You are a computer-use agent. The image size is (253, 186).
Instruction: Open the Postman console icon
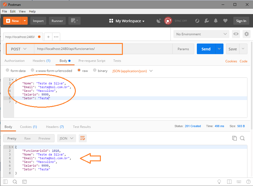[x=24, y=182]
